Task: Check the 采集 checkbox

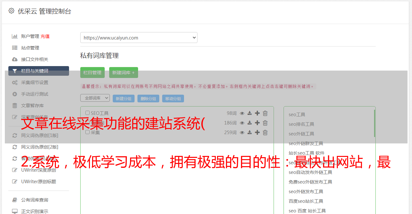Action: [87, 132]
